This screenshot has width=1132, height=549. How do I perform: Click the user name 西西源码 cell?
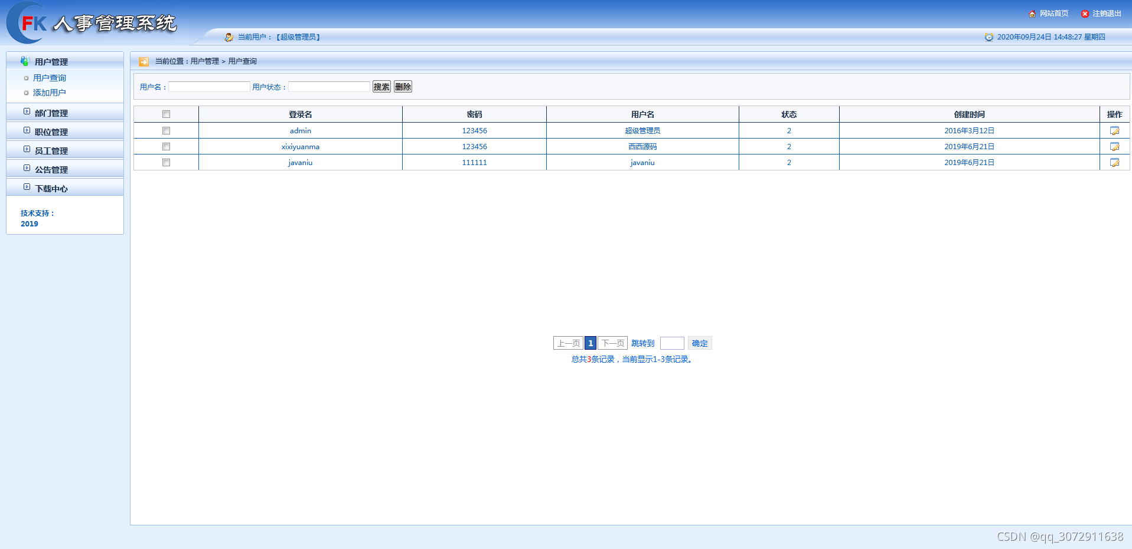[642, 146]
